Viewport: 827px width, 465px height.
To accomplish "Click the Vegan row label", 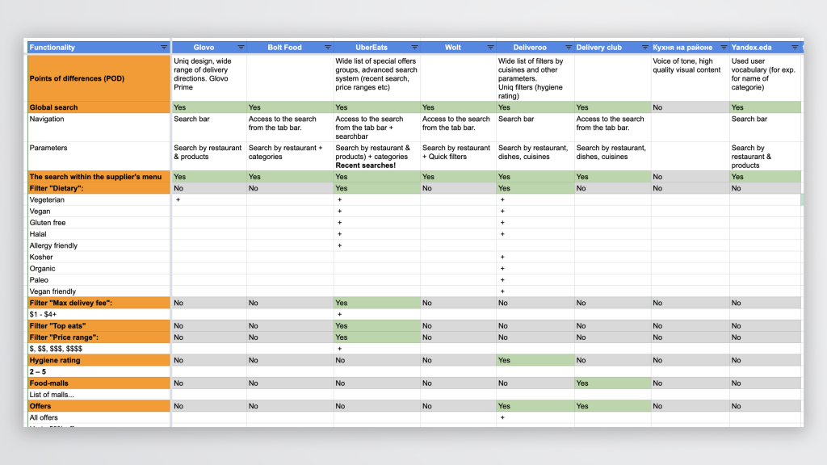I will pos(99,211).
